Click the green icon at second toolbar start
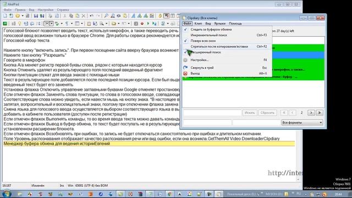352x198 pixels. click(x=5, y=24)
